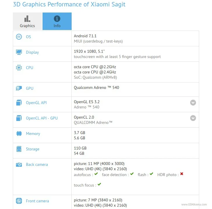212x209 pixels.
Task: Click the autofocus green checkmark
Action: 96,174
